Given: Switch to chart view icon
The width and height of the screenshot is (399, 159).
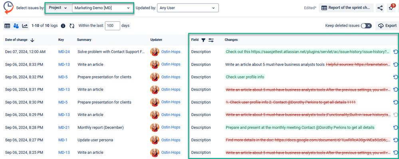Looking at the screenshot, I should point(25,26).
